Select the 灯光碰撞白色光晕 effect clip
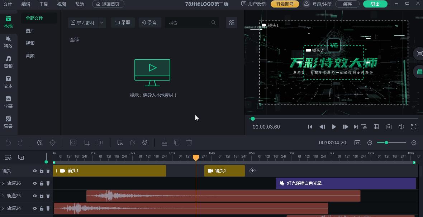423x217 pixels. 346,183
